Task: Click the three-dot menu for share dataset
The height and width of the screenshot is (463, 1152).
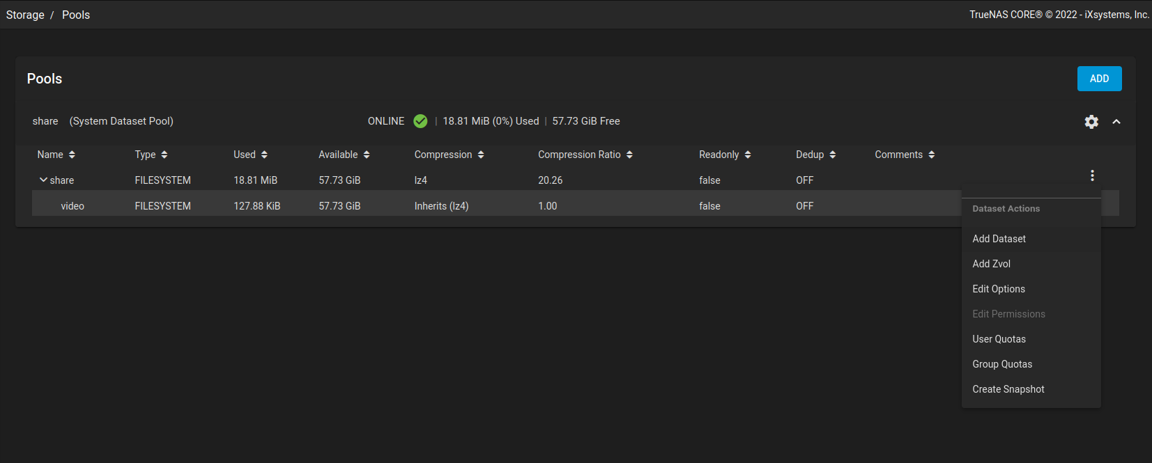Action: (1092, 175)
